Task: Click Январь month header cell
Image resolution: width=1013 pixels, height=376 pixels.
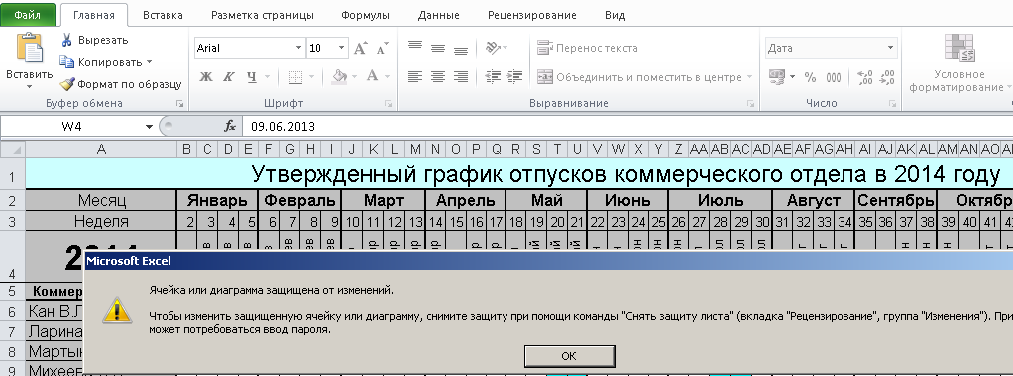Action: click(x=217, y=200)
